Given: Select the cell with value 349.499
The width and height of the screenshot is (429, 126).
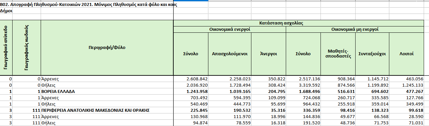Looking at the screenshot, I should [407, 104].
